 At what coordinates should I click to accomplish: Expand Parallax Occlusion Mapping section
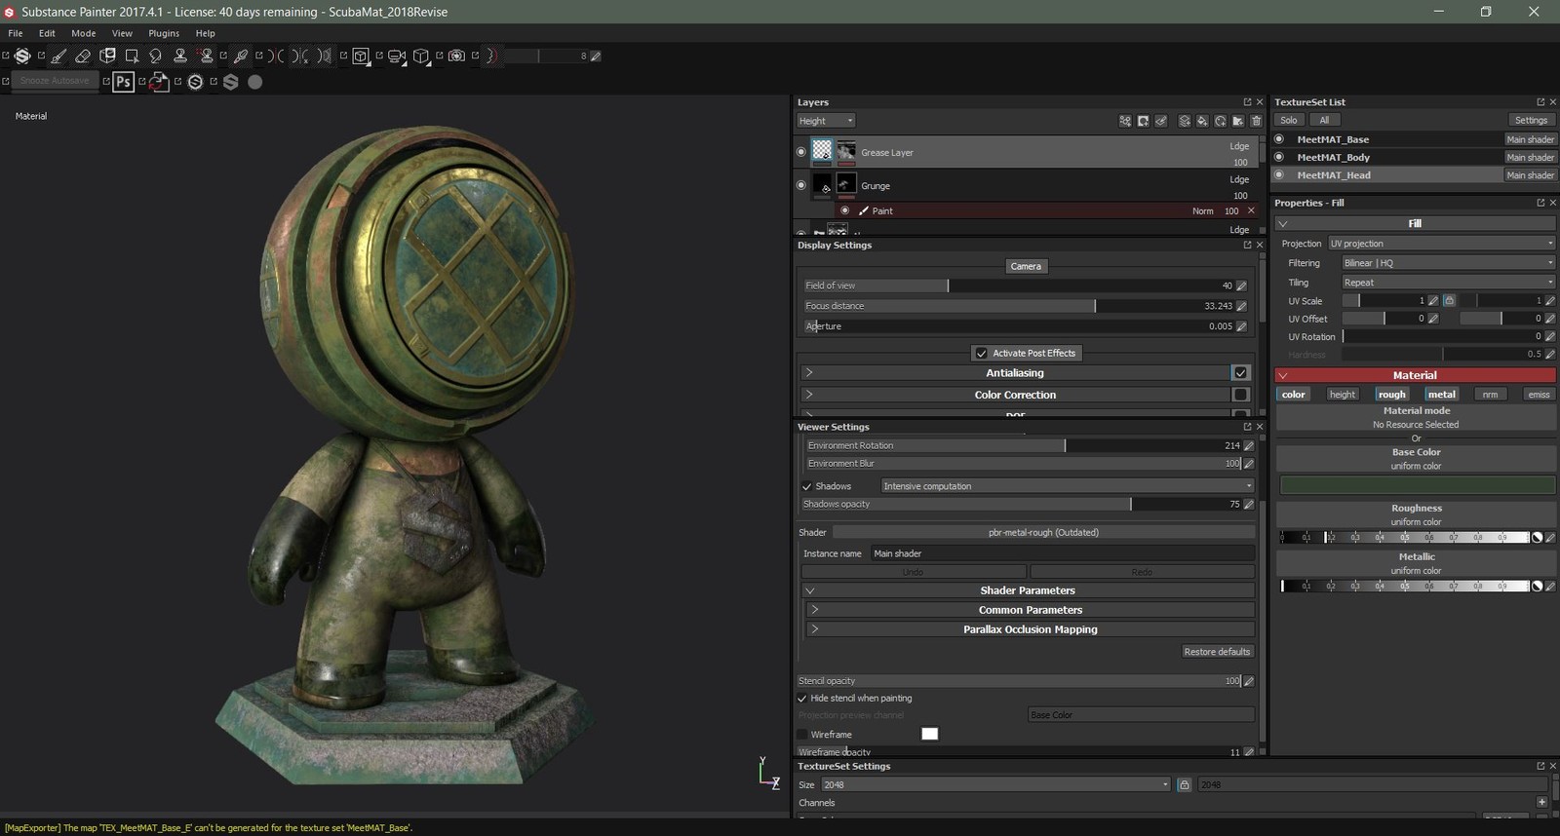814,629
